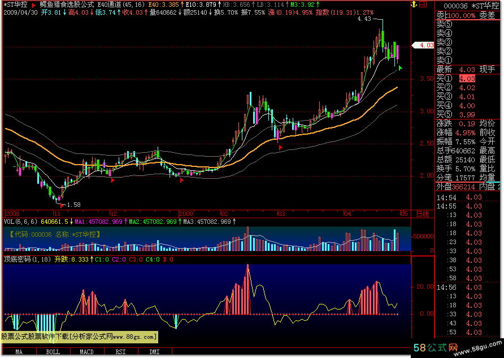The width and height of the screenshot is (504, 358).
Task: Click the 日线 period label
Action: coord(423,214)
